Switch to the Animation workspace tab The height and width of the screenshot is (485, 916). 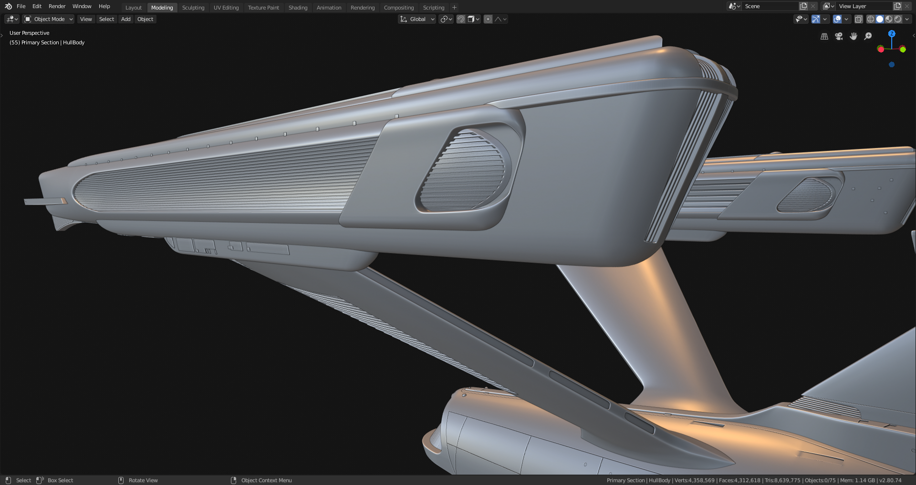tap(329, 8)
